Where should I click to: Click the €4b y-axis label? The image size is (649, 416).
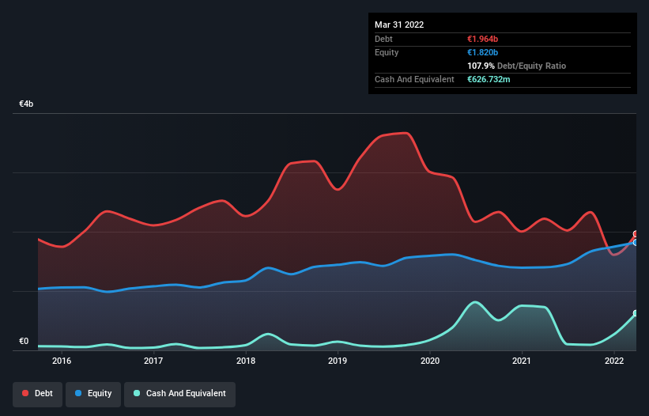click(x=26, y=104)
